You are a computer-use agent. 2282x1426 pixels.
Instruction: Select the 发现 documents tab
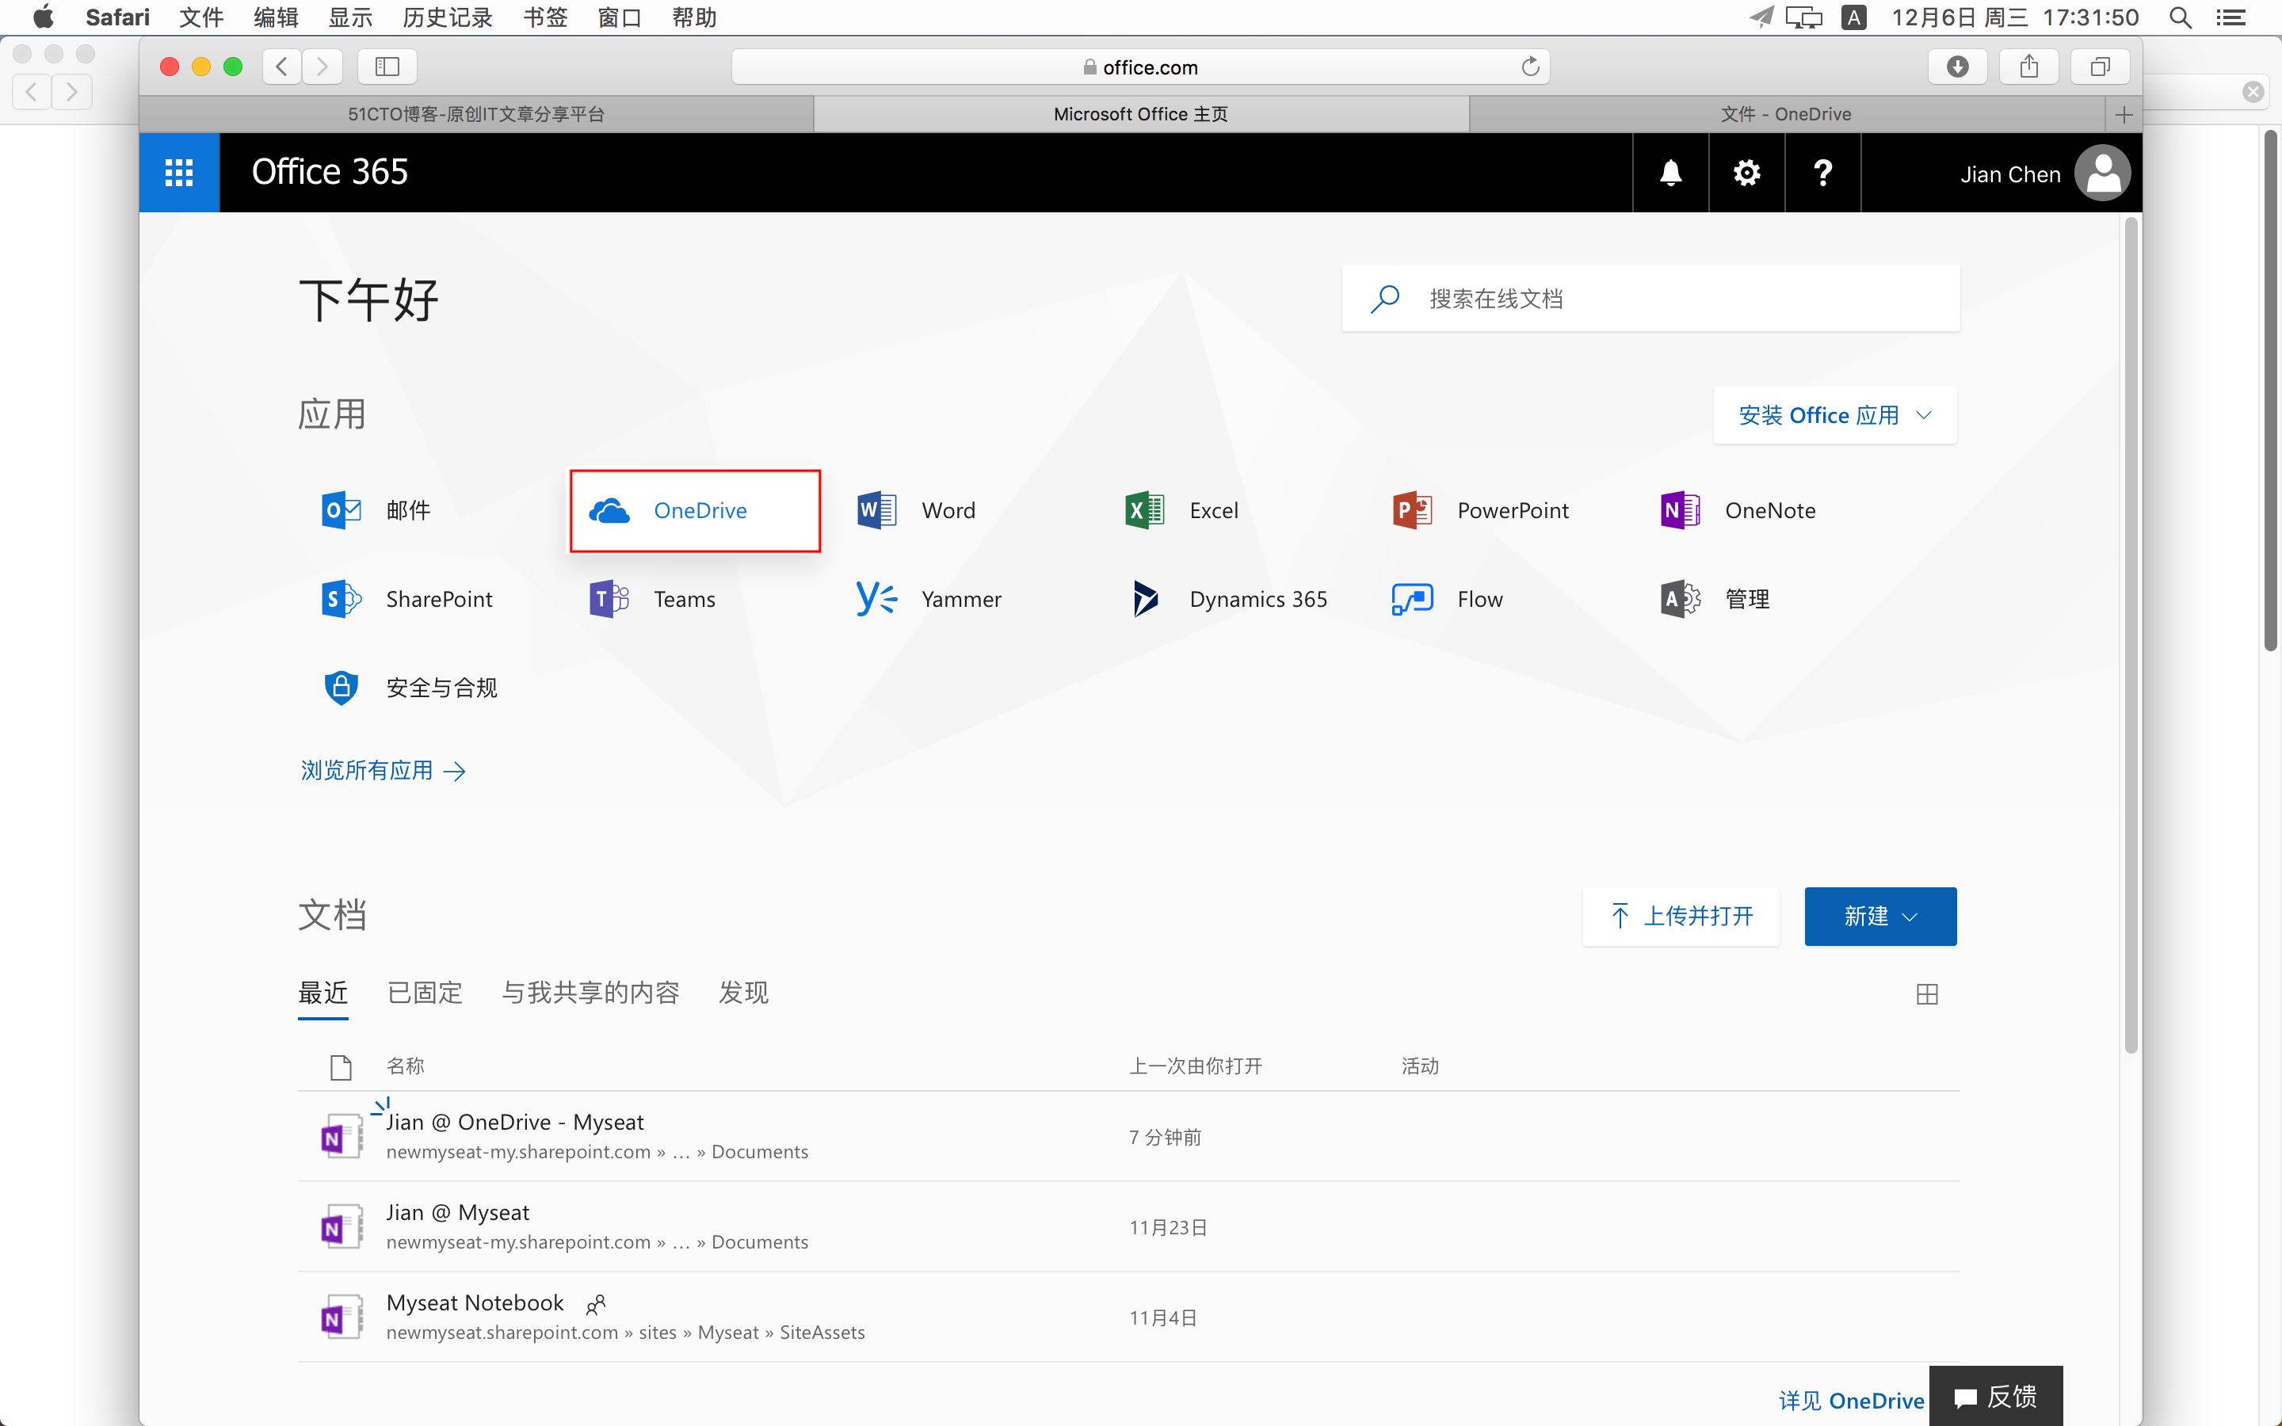point(743,993)
